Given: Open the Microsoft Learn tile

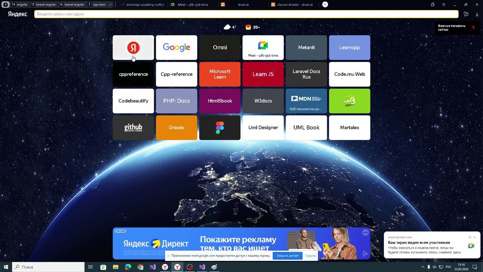Looking at the screenshot, I should pyautogui.click(x=220, y=74).
